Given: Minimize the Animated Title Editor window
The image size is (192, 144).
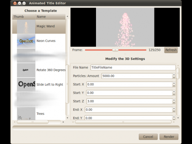Looking at the screenshot, I should coord(20,3).
